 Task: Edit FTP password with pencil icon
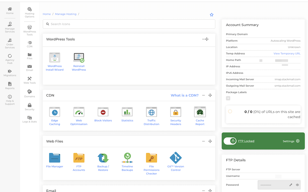click(291, 185)
